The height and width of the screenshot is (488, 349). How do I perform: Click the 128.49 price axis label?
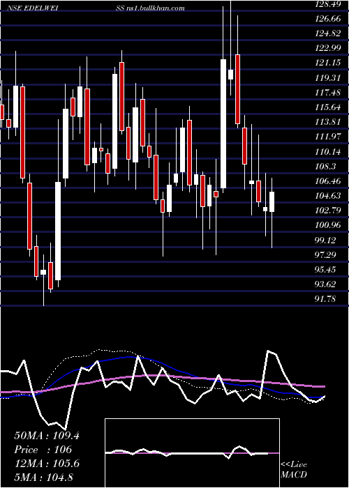pos(328,4)
